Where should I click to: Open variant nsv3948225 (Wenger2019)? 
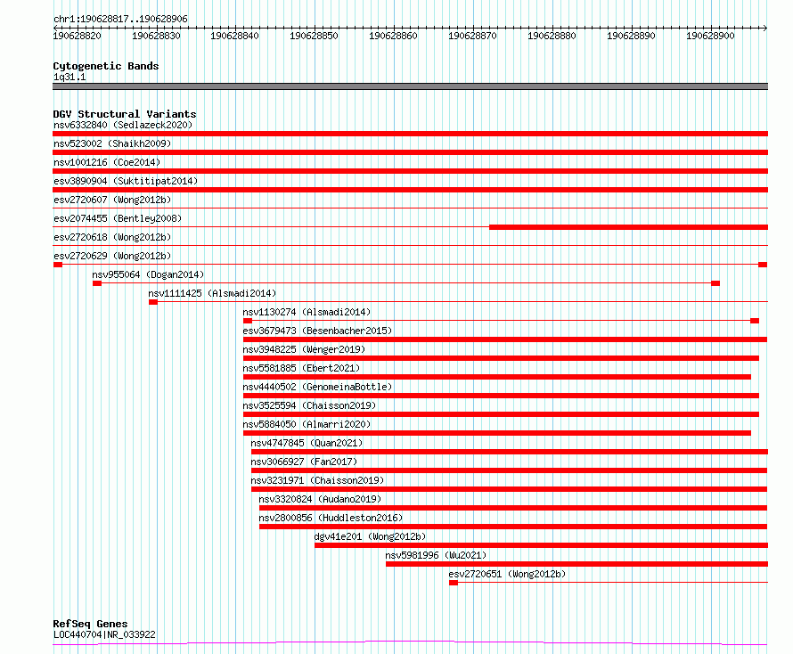coord(304,349)
